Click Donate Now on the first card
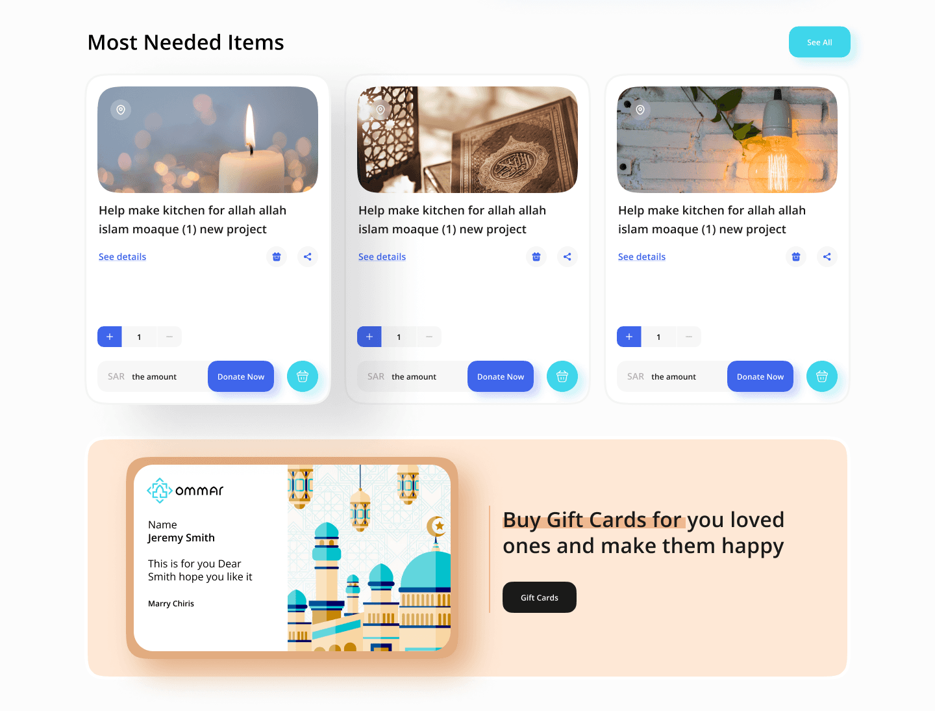Screen dimensions: 935x711 point(241,376)
